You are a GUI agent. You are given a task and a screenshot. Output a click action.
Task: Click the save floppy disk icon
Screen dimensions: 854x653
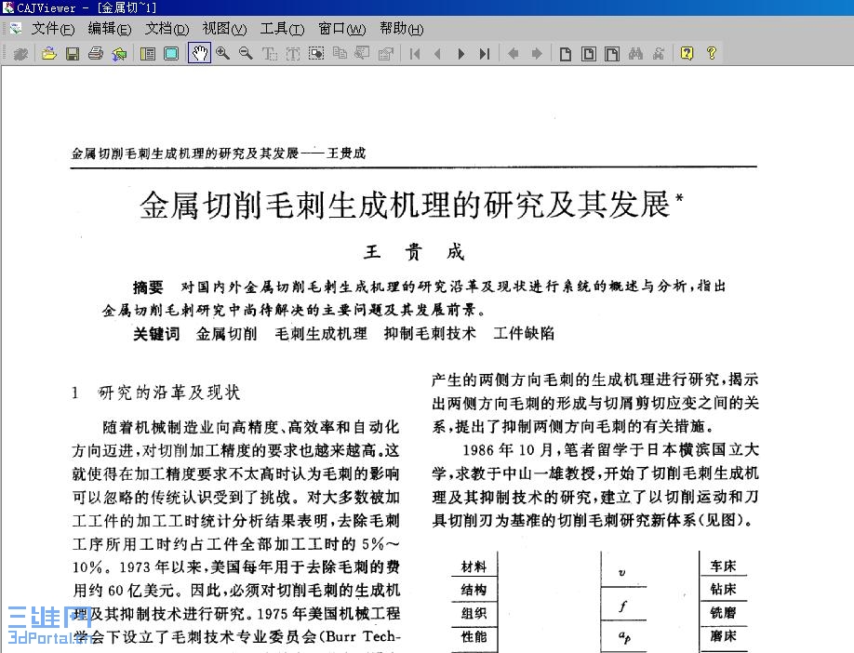(x=73, y=53)
